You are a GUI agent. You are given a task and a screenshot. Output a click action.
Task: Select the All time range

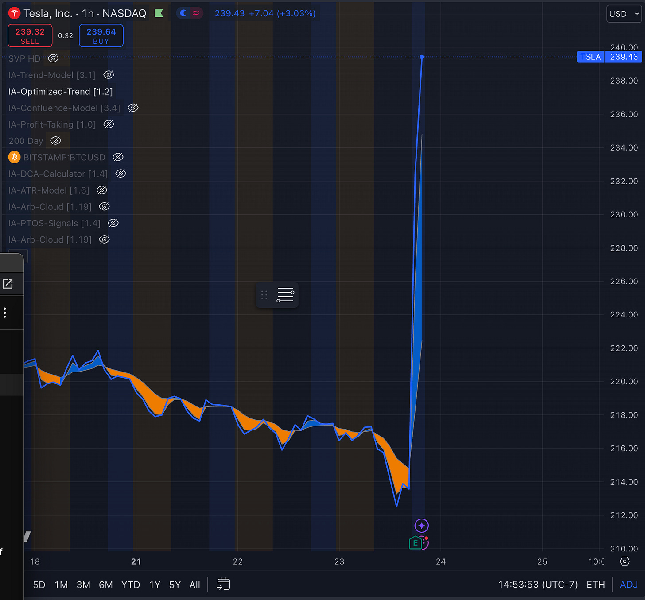[195, 585]
